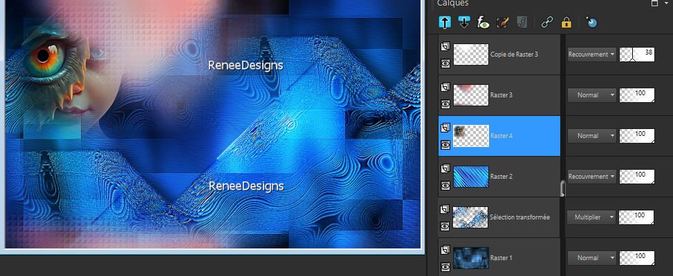This screenshot has height=276, width=673.
Task: Toggle layer effects visibility (fx eye icon)
Action: click(x=483, y=22)
